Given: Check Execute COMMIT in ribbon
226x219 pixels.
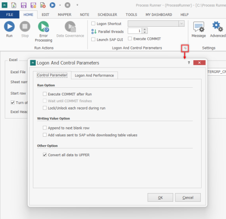Looking at the screenshot, I should (x=130, y=38).
